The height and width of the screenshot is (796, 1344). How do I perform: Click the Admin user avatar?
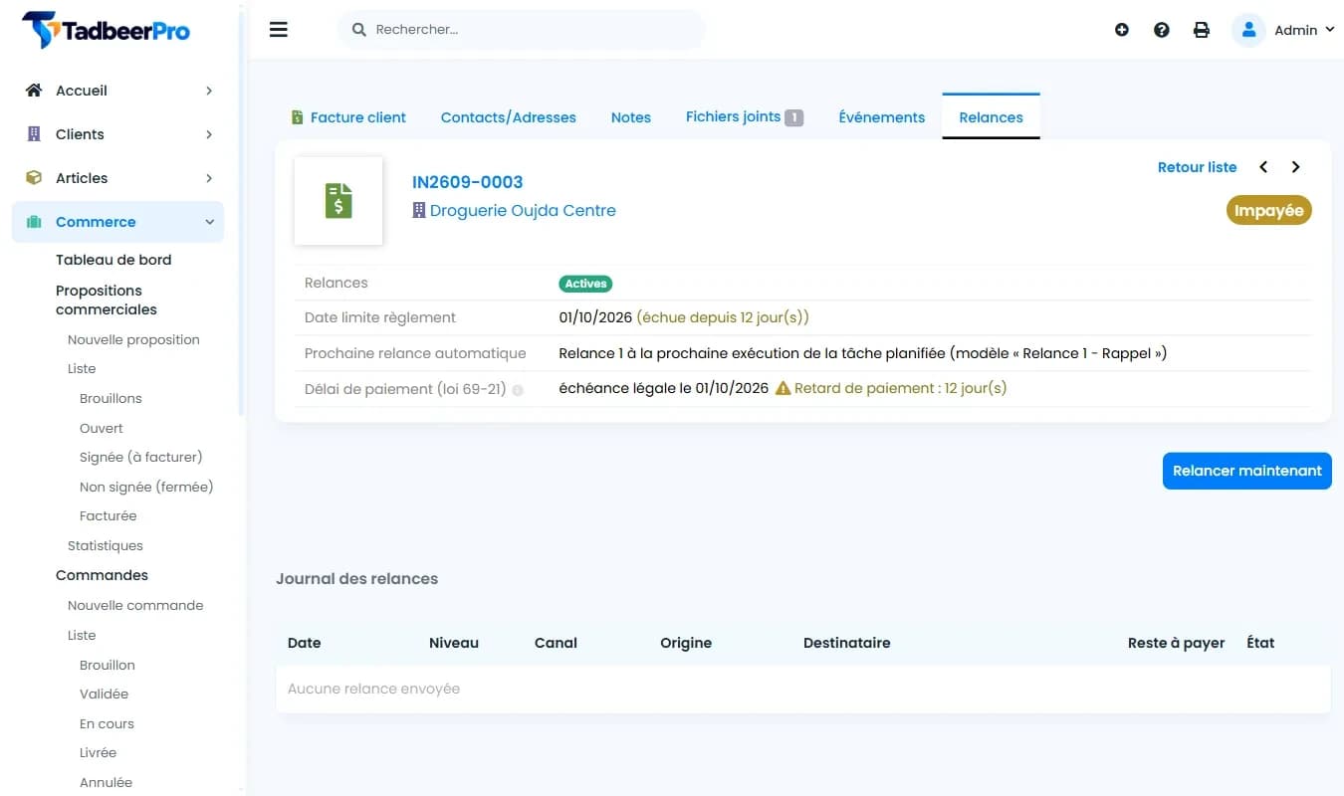1248,30
